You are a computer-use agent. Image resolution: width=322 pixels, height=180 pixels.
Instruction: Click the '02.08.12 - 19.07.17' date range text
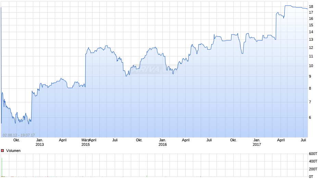pos(19,135)
